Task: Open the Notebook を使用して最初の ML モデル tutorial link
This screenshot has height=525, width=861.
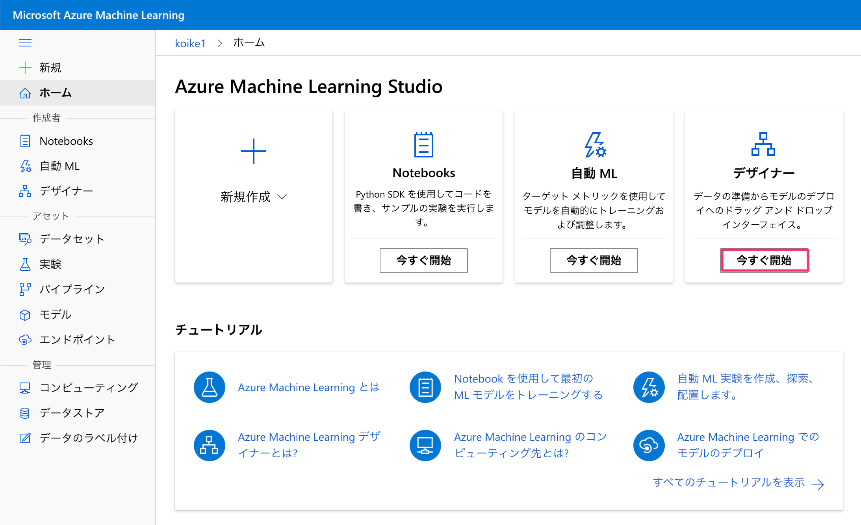Action: click(x=529, y=386)
